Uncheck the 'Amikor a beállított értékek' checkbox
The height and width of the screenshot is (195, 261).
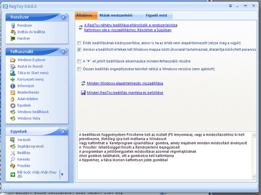click(x=79, y=50)
